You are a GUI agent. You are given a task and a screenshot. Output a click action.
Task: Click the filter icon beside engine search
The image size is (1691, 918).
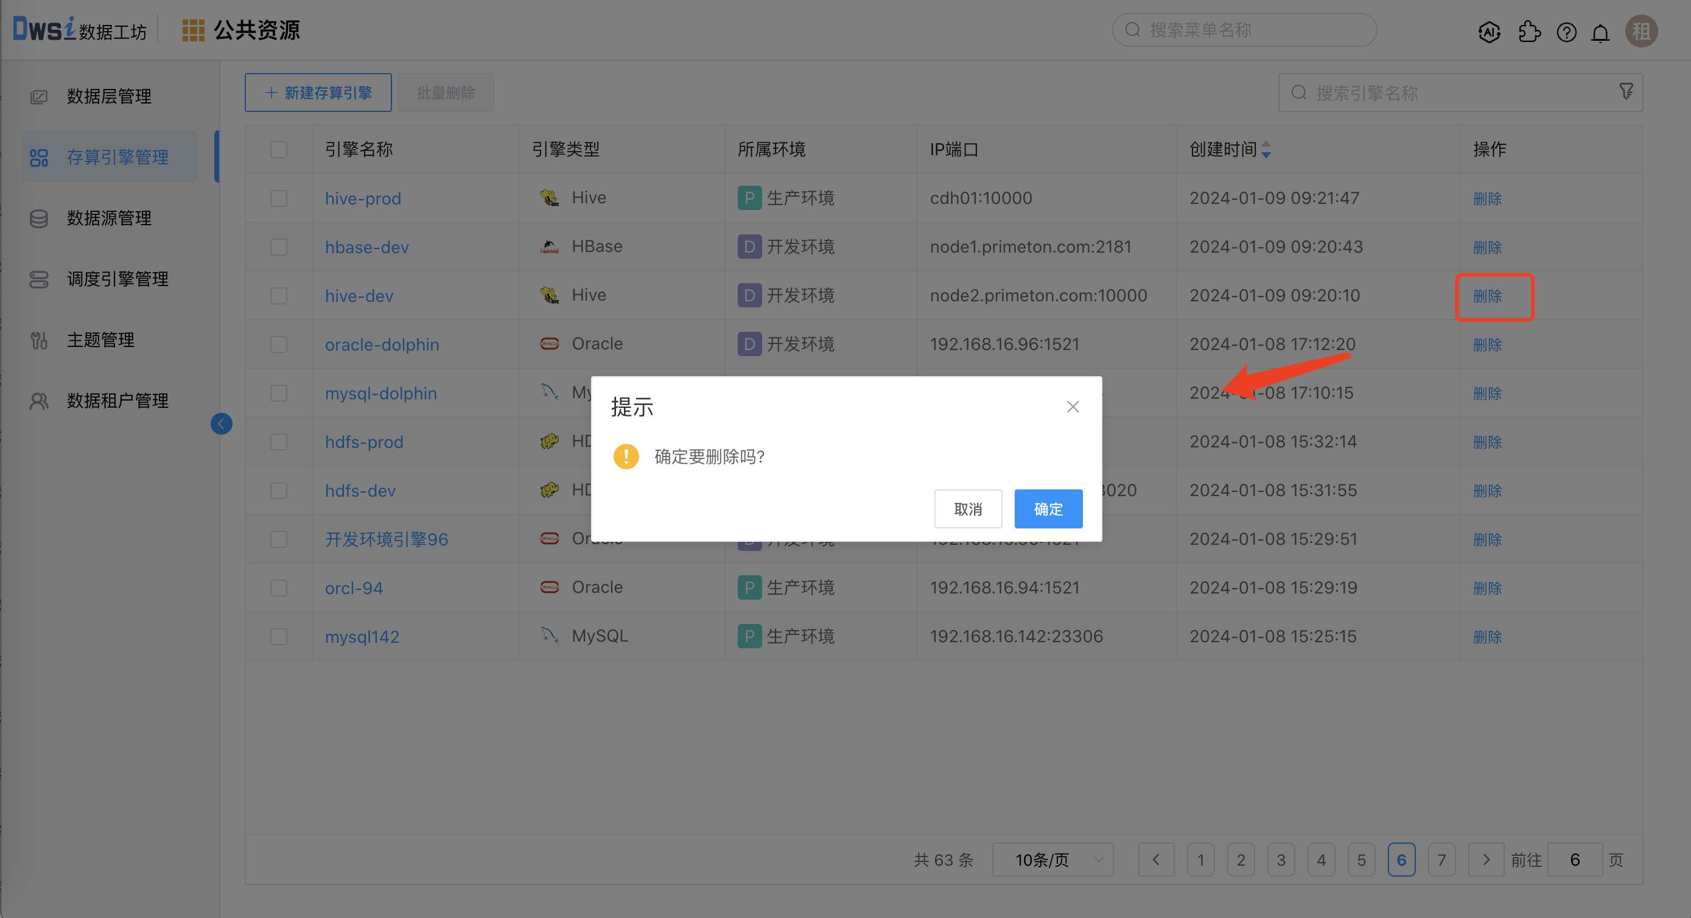[1626, 92]
